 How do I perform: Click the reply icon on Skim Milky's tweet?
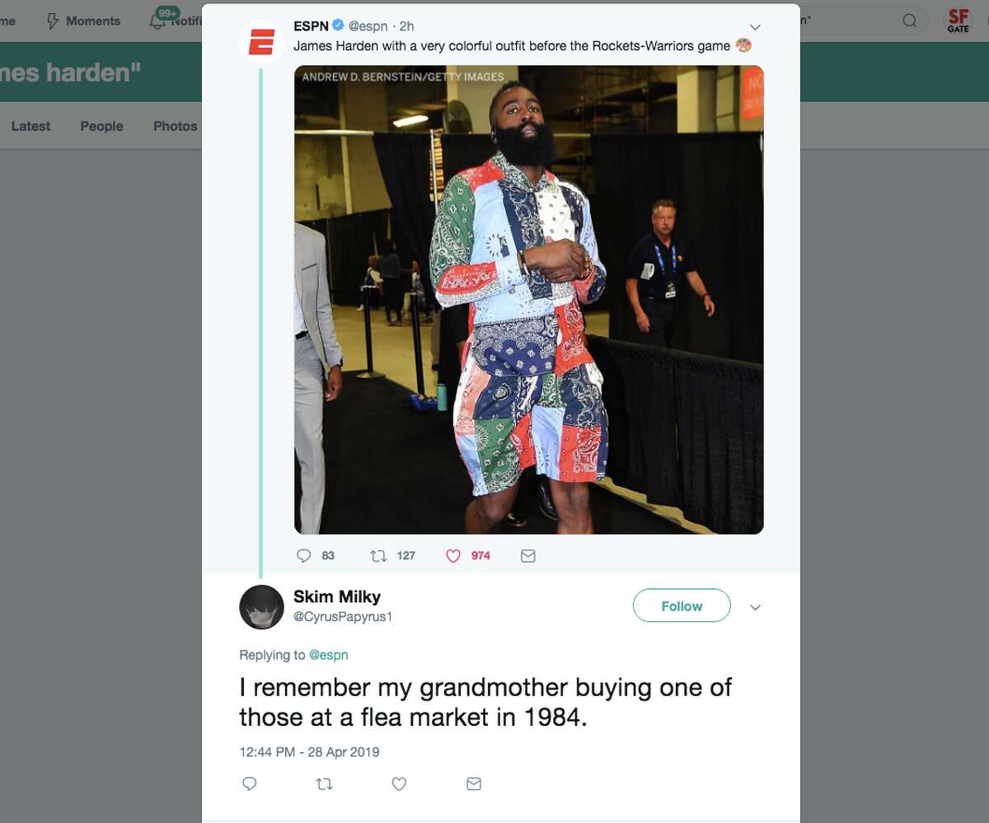tap(249, 783)
